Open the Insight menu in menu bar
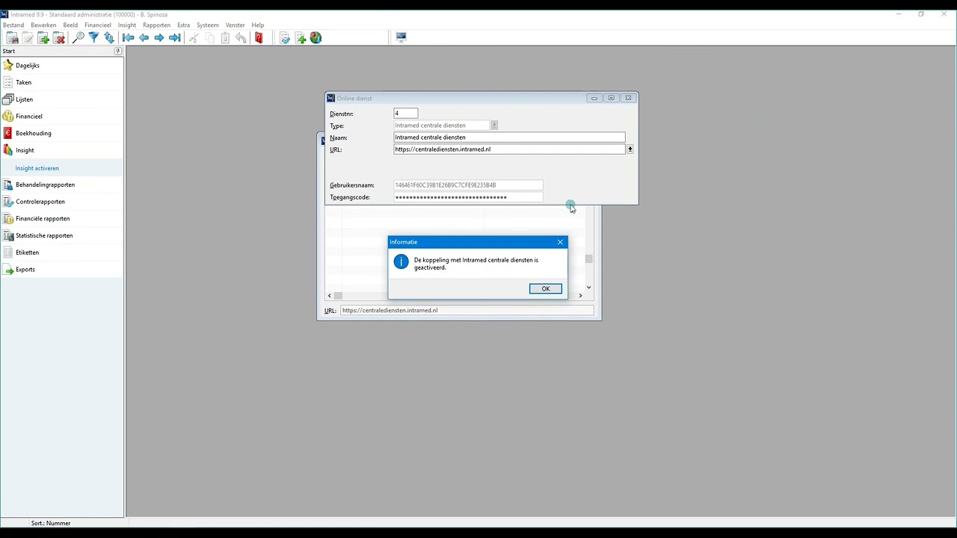 point(127,25)
